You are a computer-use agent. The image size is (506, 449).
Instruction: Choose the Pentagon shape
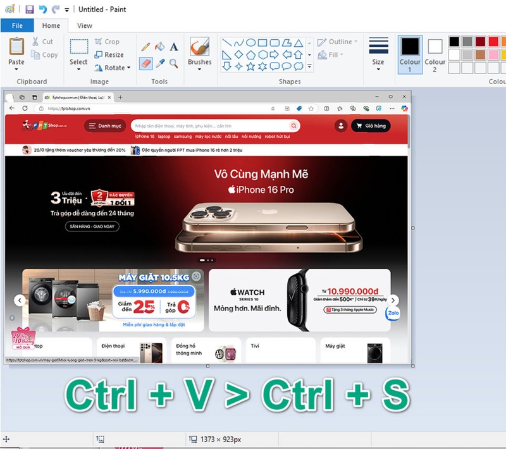[250, 55]
